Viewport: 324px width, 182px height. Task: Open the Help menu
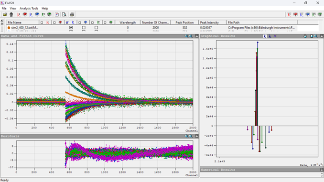tap(45, 8)
